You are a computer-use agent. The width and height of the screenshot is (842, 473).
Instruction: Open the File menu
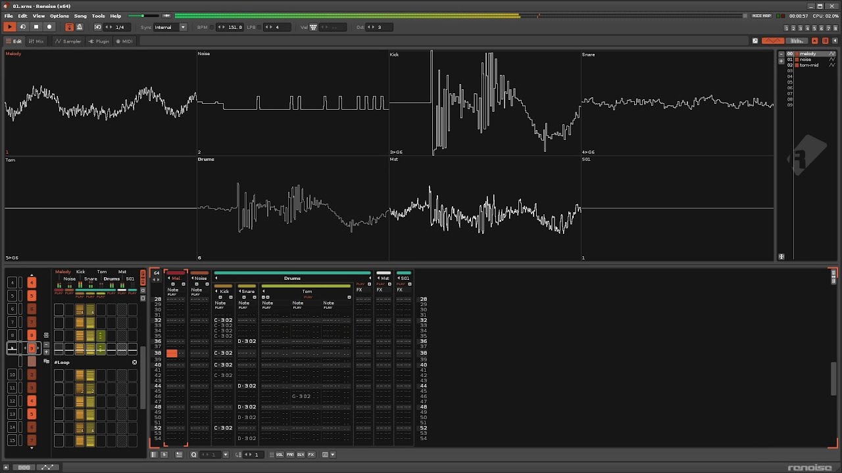click(9, 16)
